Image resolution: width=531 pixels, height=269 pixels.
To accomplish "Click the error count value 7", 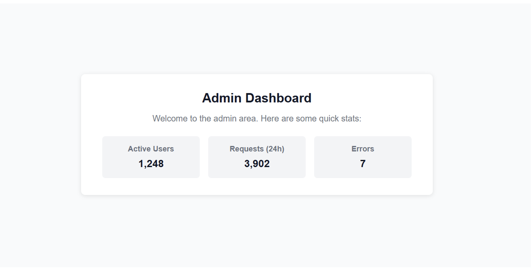I will pos(362,164).
